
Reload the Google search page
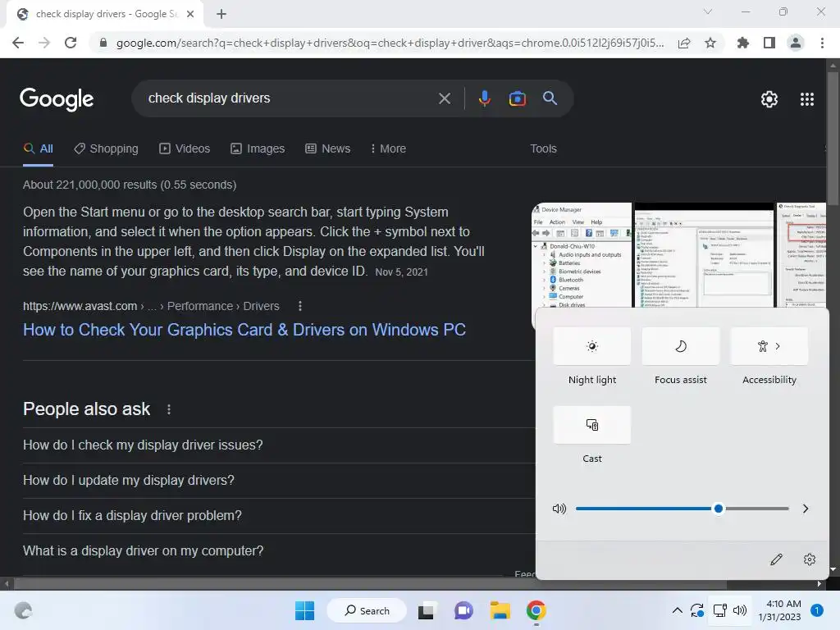click(71, 43)
